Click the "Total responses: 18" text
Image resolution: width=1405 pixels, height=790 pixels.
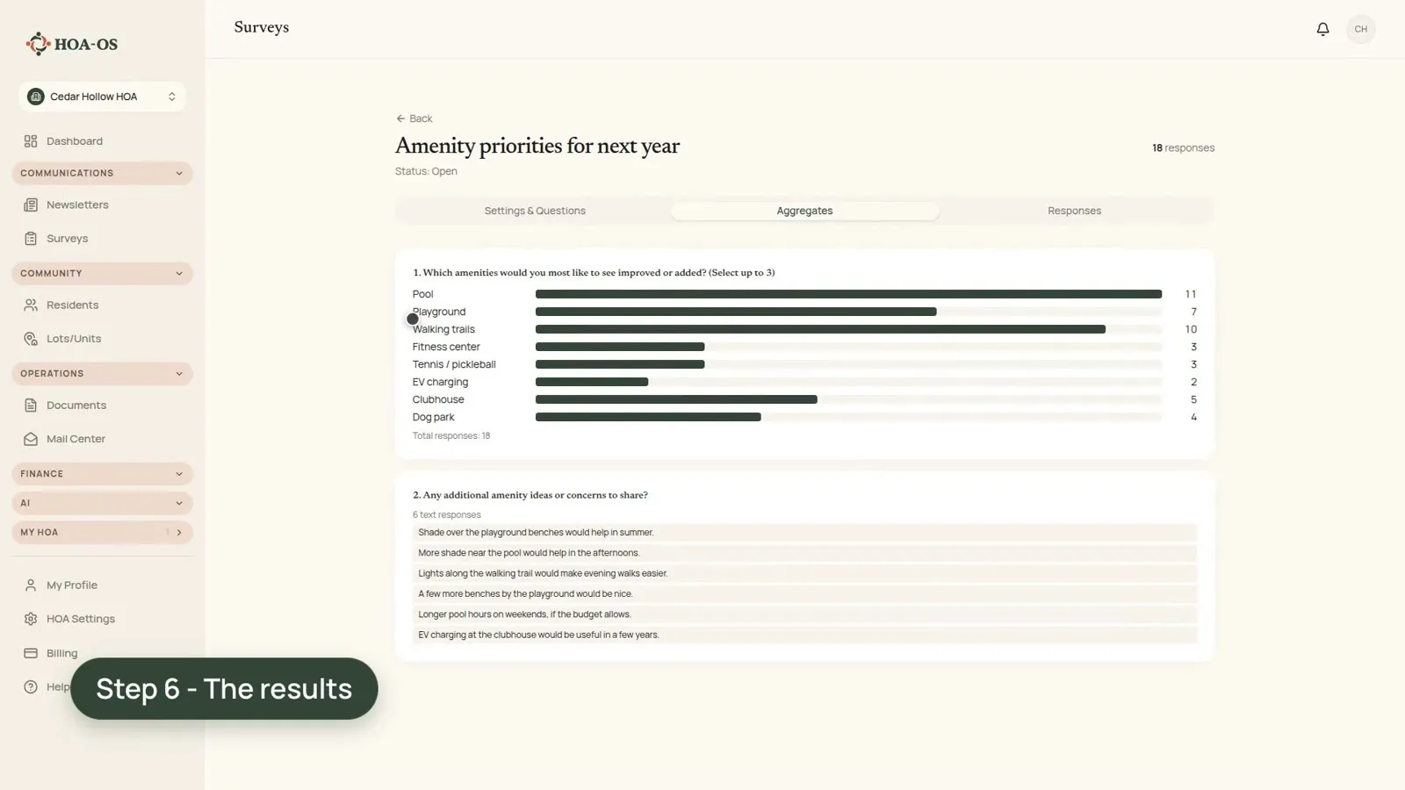click(451, 436)
